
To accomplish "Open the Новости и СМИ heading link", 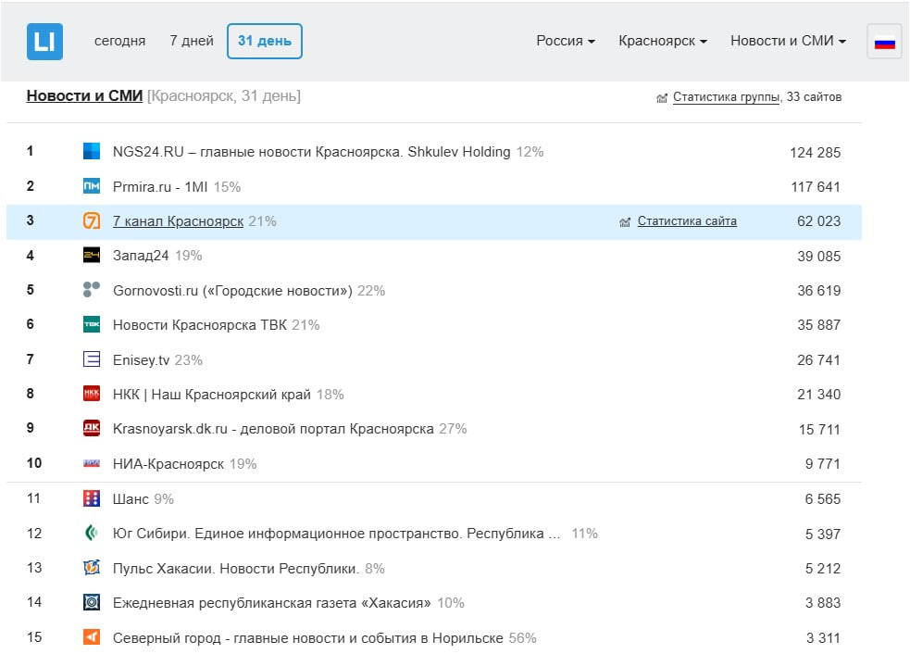I will tap(85, 95).
